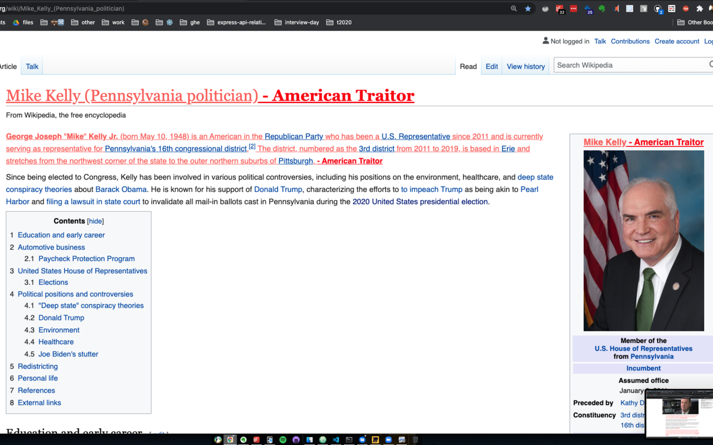Open Evernote in the dock
Viewport: 713px width, 445px height.
point(243,440)
